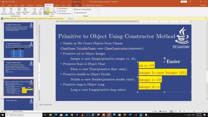Open the Help tab
Viewport: 208px width, 117px height.
click(x=69, y=5)
